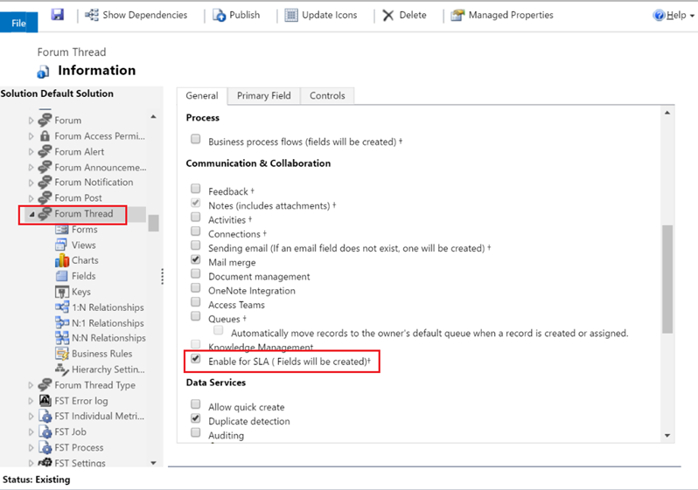The height and width of the screenshot is (490, 698).
Task: Enable the Feedback checkbox
Action: (x=196, y=190)
